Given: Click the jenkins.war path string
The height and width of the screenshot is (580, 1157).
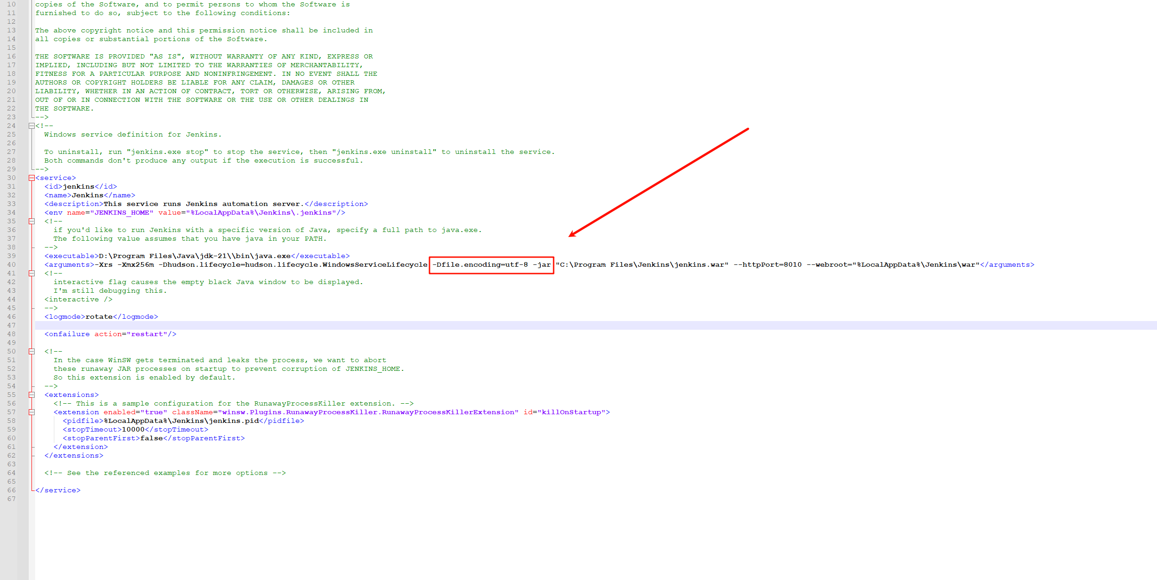Looking at the screenshot, I should 642,265.
